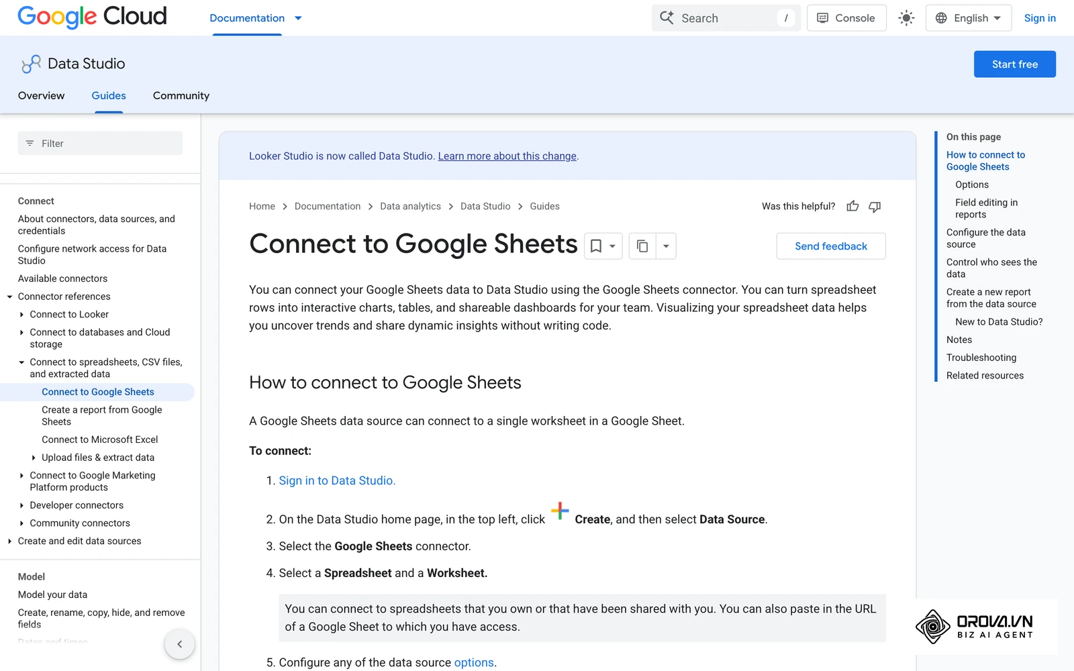Click Home in the breadcrumb
The image size is (1074, 671).
coord(262,207)
